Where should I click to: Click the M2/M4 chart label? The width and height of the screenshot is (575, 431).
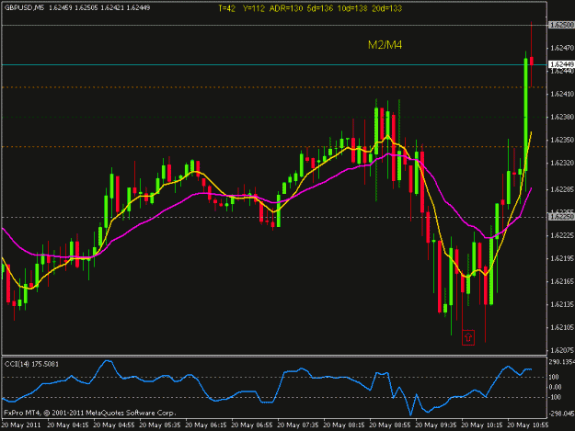[x=385, y=45]
